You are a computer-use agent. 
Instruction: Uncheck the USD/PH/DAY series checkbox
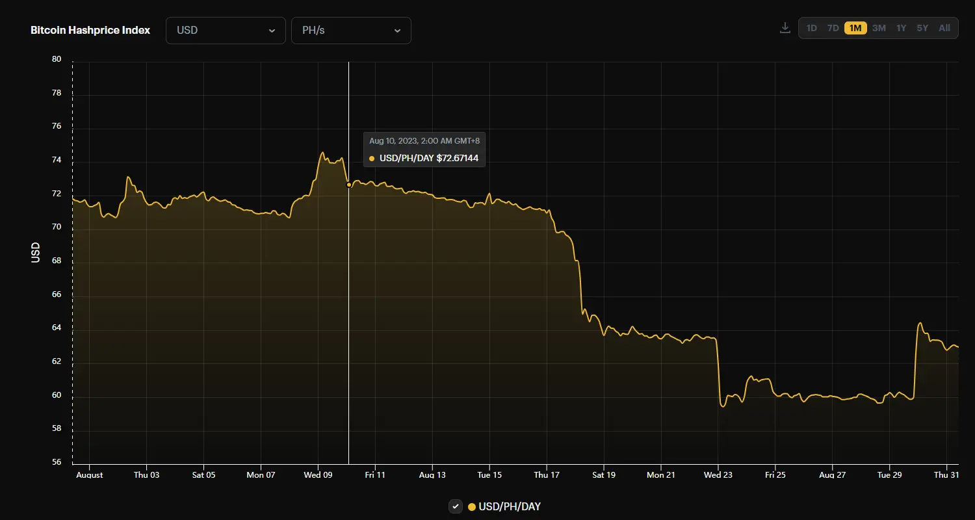coord(456,506)
